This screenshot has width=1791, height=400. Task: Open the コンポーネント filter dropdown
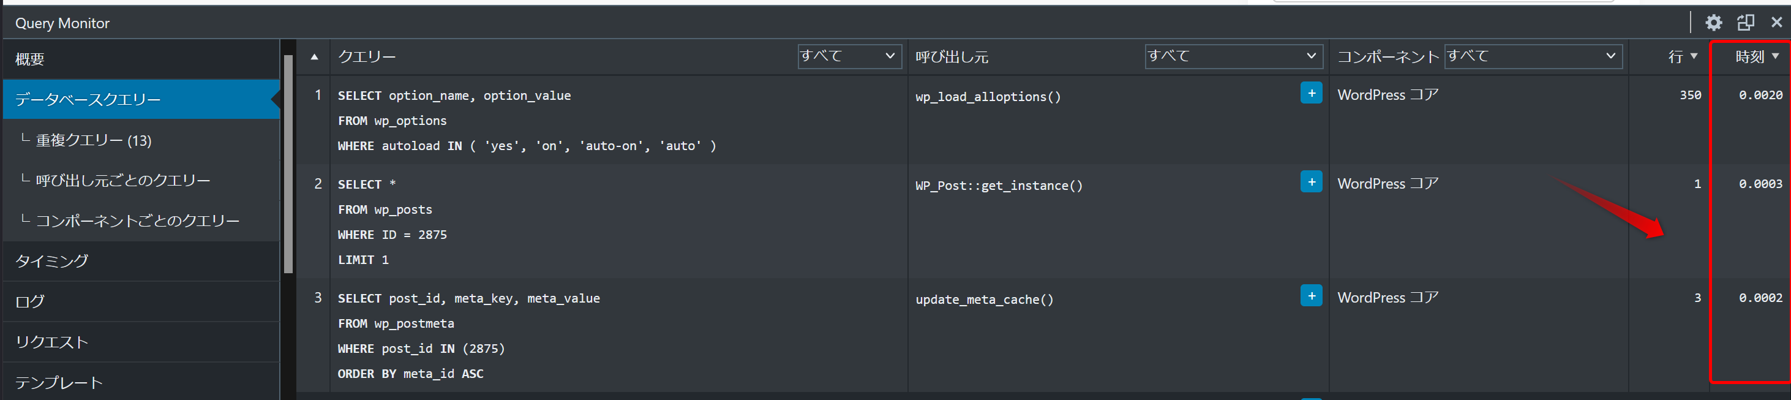coord(1533,56)
